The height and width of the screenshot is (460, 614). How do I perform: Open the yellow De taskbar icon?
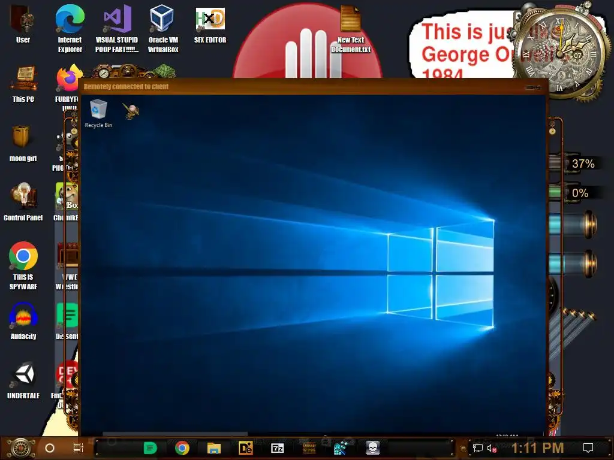pos(245,448)
